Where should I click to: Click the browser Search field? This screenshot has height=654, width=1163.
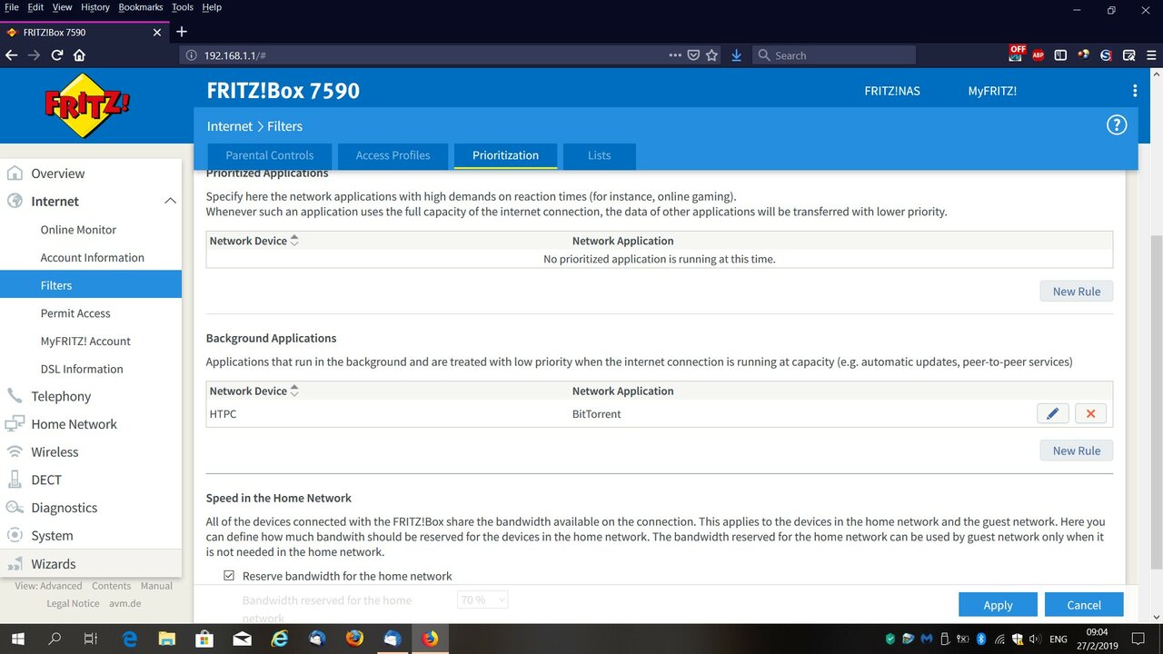point(834,55)
